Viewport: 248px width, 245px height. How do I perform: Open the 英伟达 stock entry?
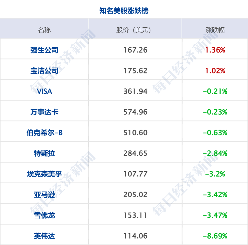point(44,236)
